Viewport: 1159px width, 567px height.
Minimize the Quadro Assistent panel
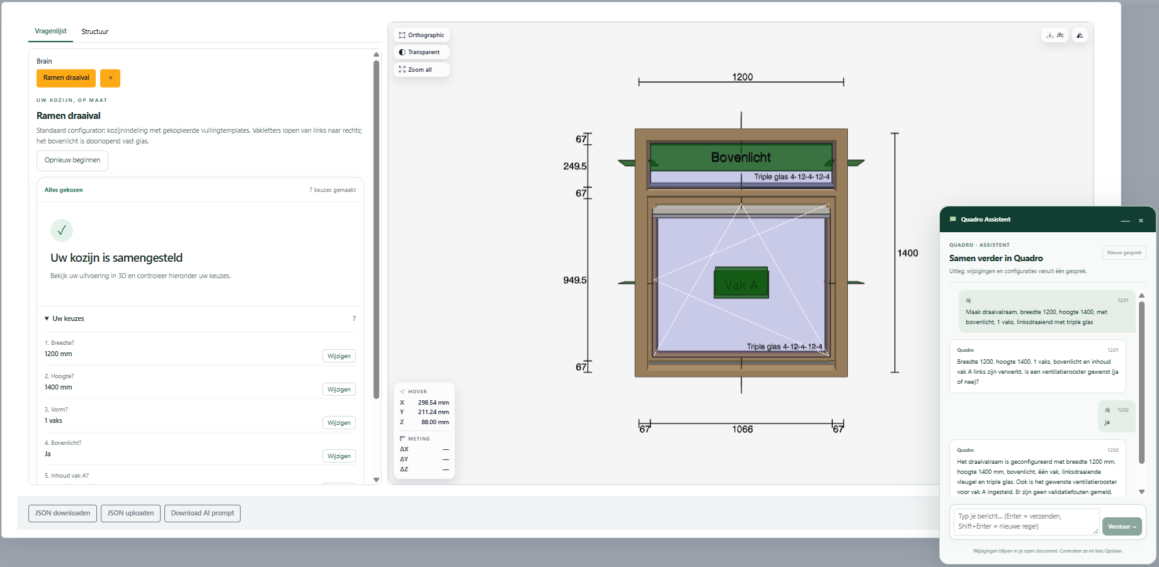click(1125, 220)
